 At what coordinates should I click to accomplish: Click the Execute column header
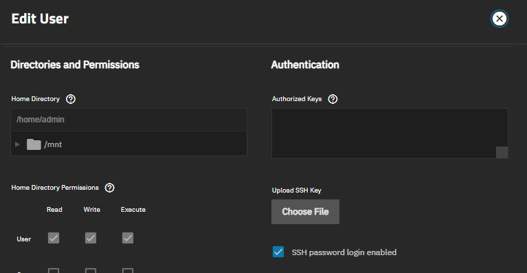coord(133,210)
